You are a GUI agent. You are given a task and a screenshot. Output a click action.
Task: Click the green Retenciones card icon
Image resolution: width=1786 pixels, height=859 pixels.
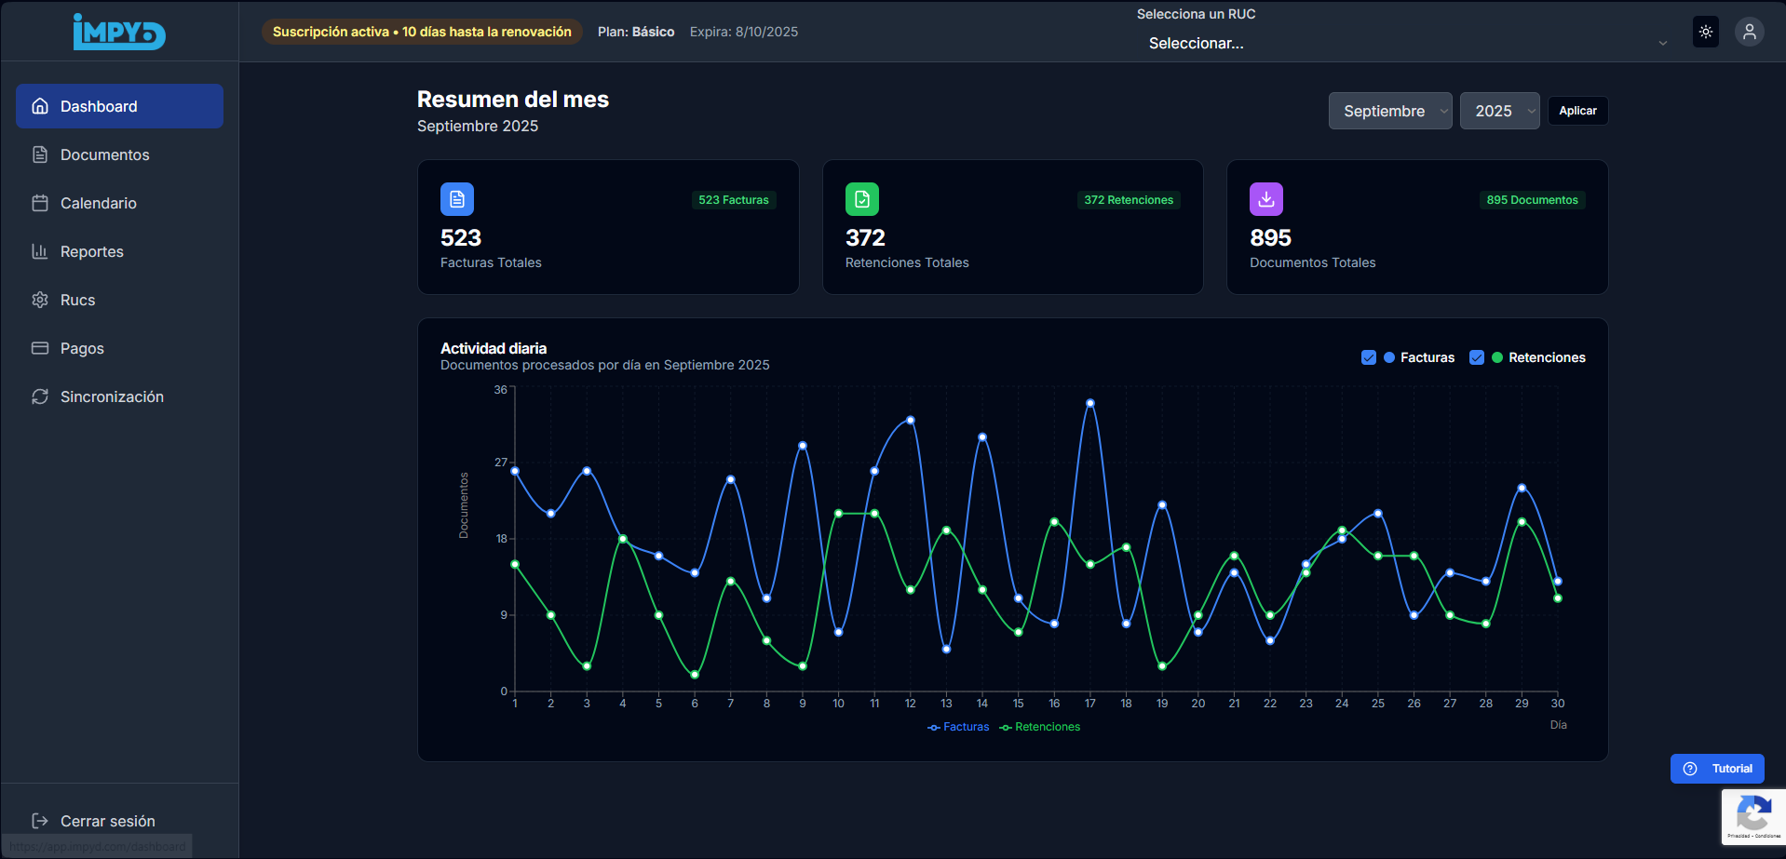861,199
